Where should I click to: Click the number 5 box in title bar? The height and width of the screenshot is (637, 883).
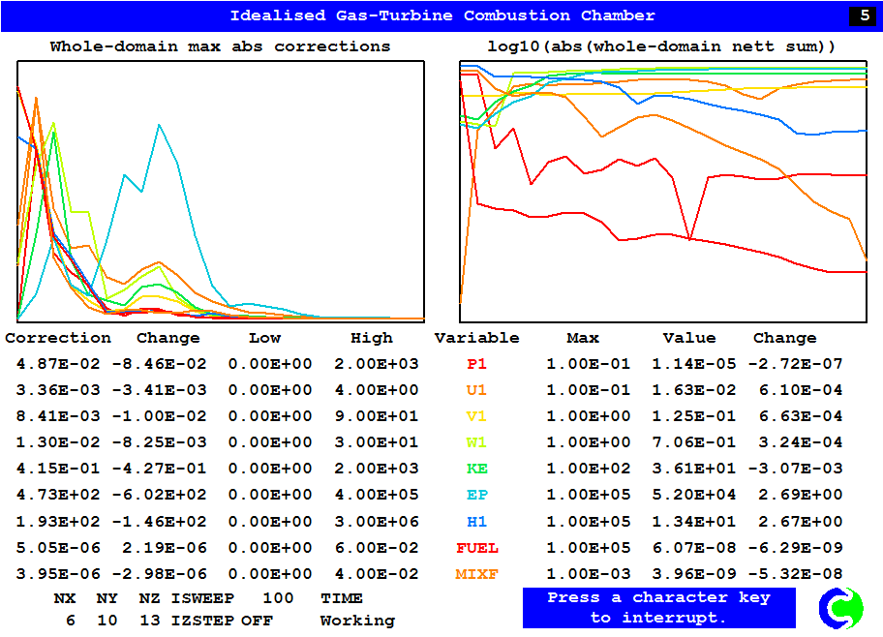[x=864, y=15]
